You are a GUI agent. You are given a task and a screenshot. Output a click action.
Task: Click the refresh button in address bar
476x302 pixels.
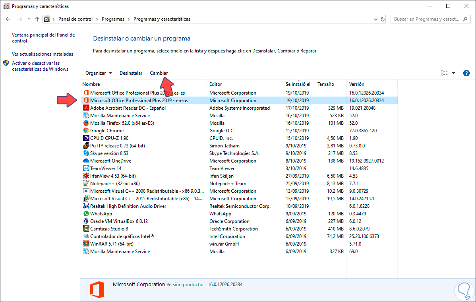pyautogui.click(x=383, y=19)
